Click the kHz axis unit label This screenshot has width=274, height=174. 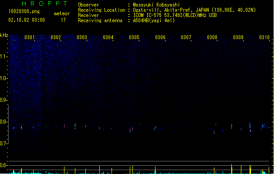4,35
